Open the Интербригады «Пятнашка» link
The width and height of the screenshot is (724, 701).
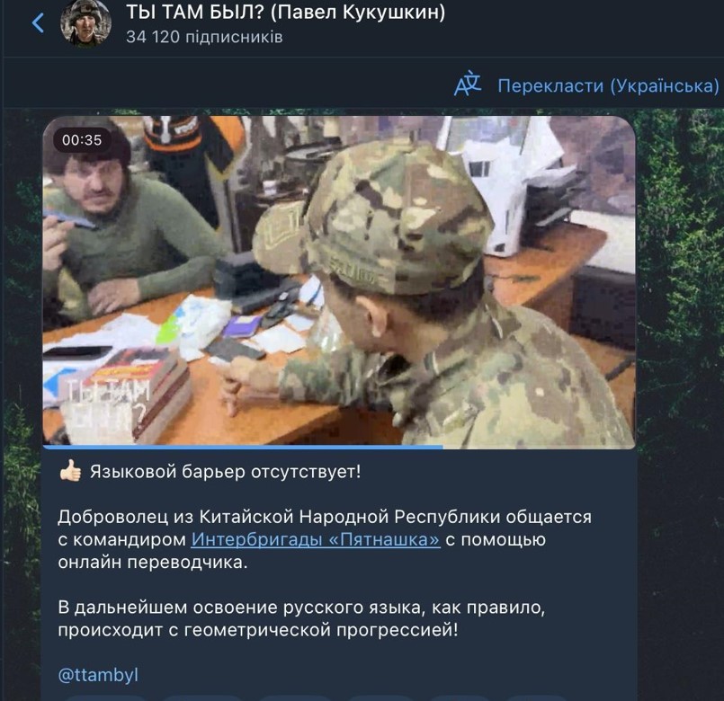coord(316,539)
